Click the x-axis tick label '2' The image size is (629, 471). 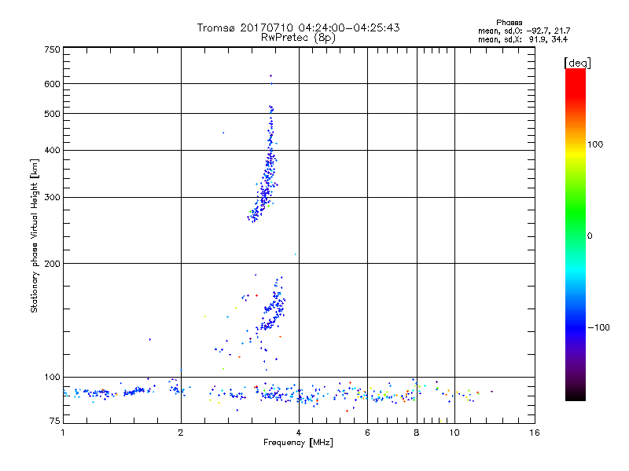coord(181,433)
